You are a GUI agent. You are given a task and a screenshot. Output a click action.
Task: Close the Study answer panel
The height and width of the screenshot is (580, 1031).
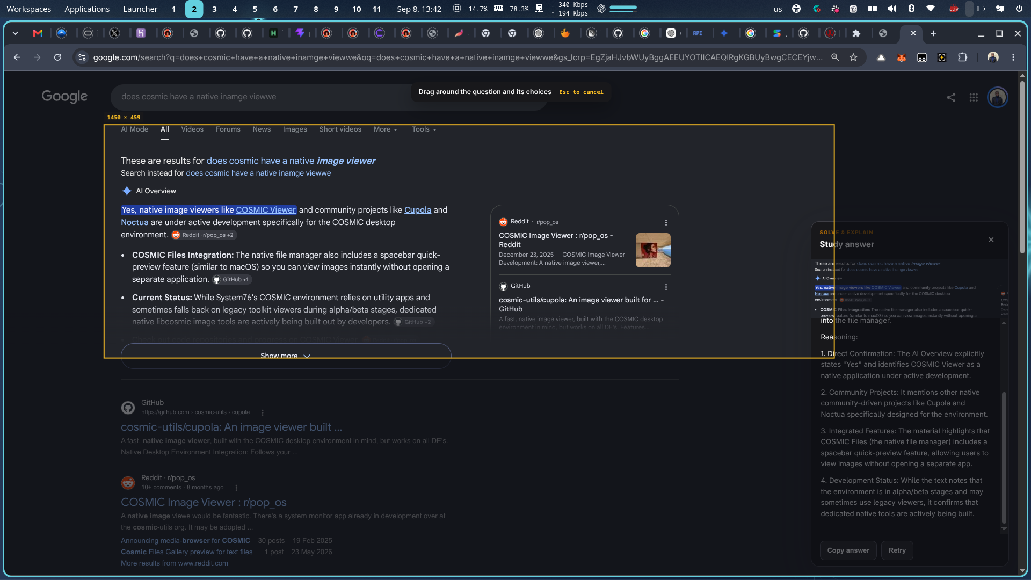coord(991,240)
